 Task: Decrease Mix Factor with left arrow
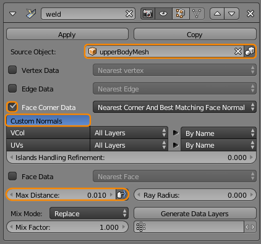tap(12, 227)
